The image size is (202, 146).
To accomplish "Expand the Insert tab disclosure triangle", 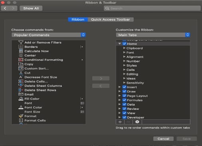I will coord(119,87).
